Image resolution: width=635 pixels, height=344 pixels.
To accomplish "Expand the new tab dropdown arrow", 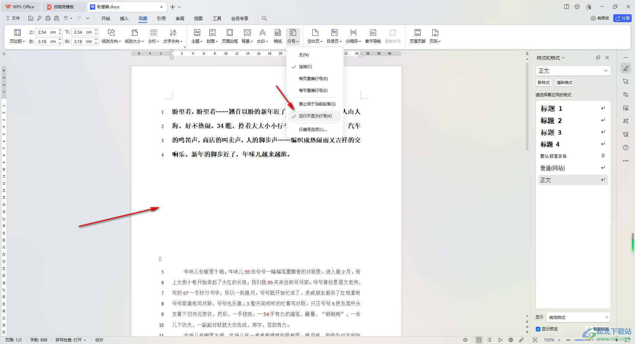I will coord(180,7).
